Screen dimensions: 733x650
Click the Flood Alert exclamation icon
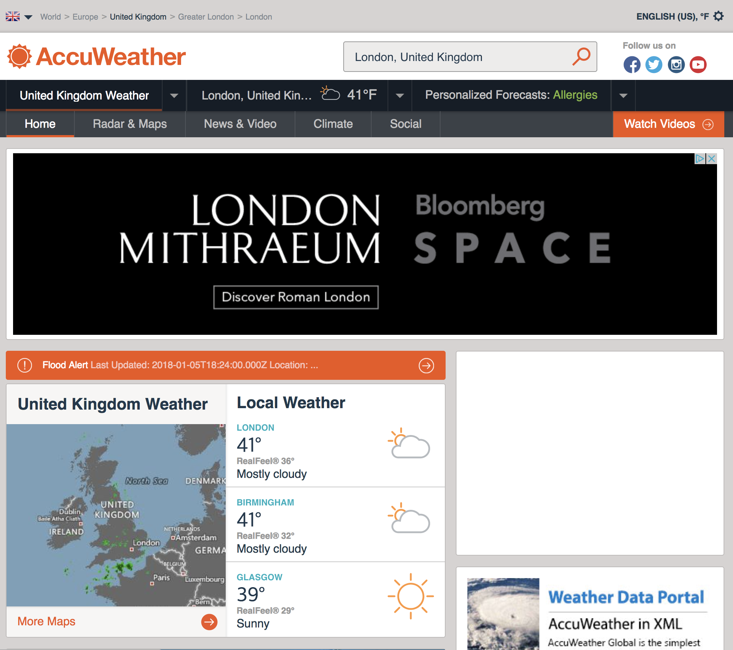point(25,365)
